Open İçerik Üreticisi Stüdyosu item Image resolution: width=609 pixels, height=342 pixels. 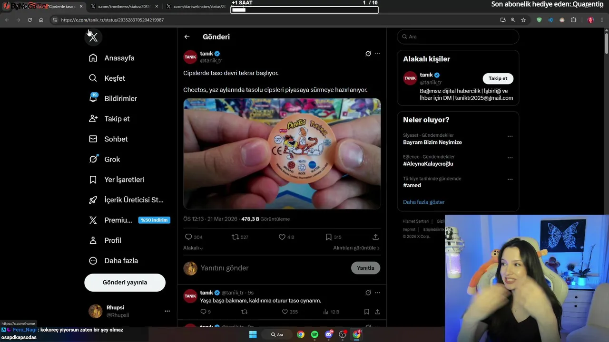click(x=126, y=200)
